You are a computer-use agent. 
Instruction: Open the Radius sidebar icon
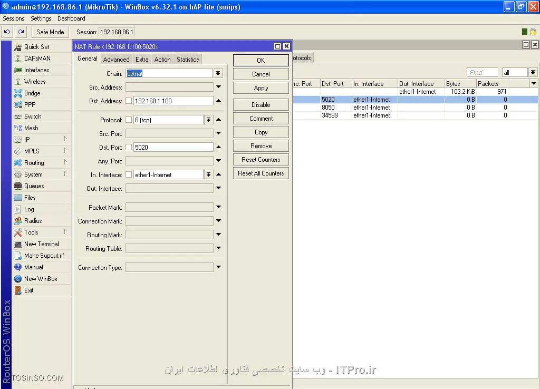click(x=18, y=221)
